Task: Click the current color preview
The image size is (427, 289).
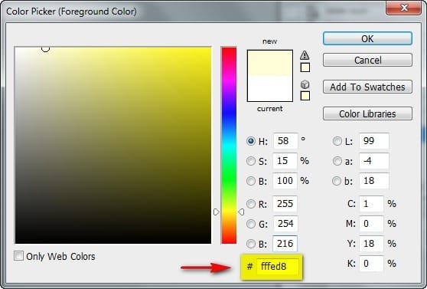Action: pos(270,88)
